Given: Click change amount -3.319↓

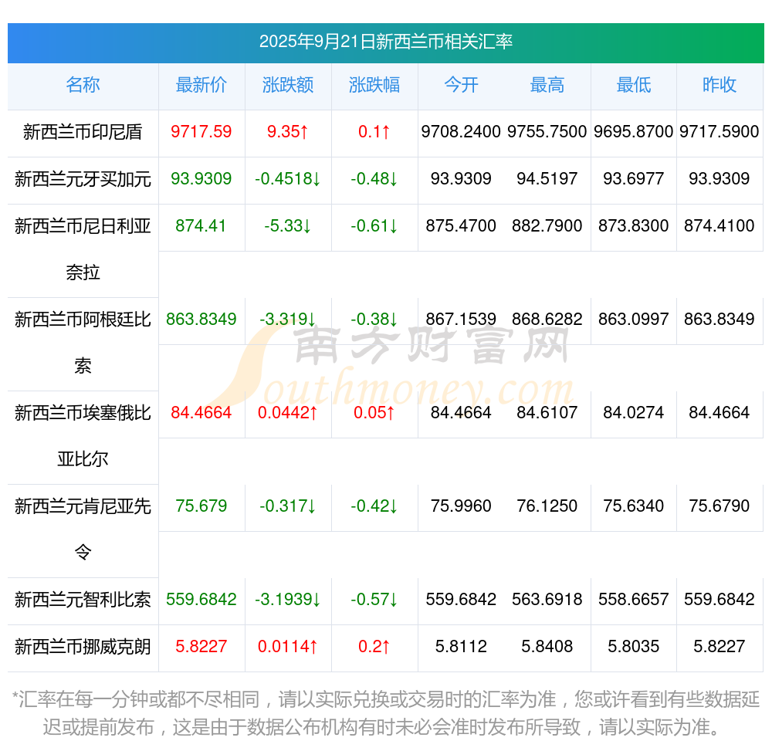Looking at the screenshot, I should [287, 320].
